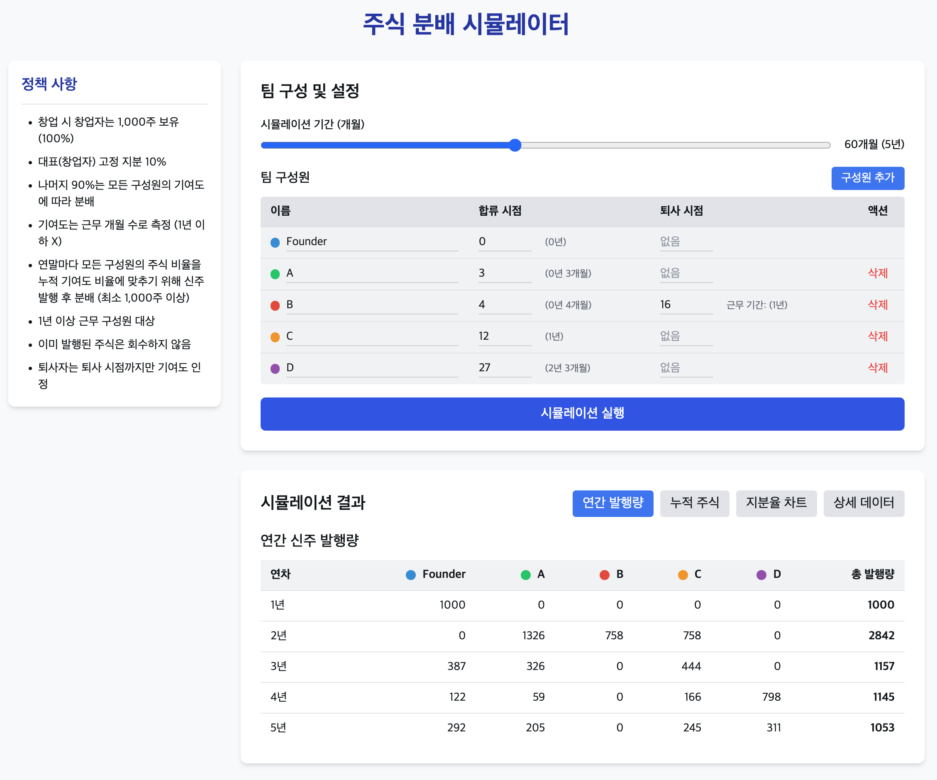This screenshot has width=937, height=780.
Task: Delete member B with 삭제 link
Action: 877,305
